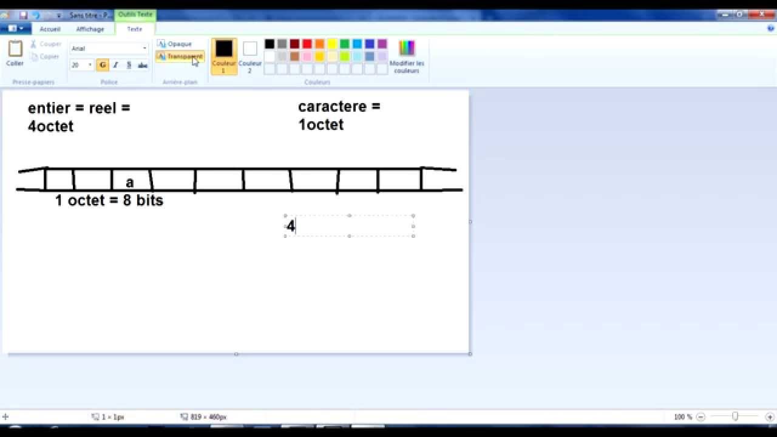This screenshot has width=777, height=437.
Task: Click the zoom out minus button
Action: point(701,417)
